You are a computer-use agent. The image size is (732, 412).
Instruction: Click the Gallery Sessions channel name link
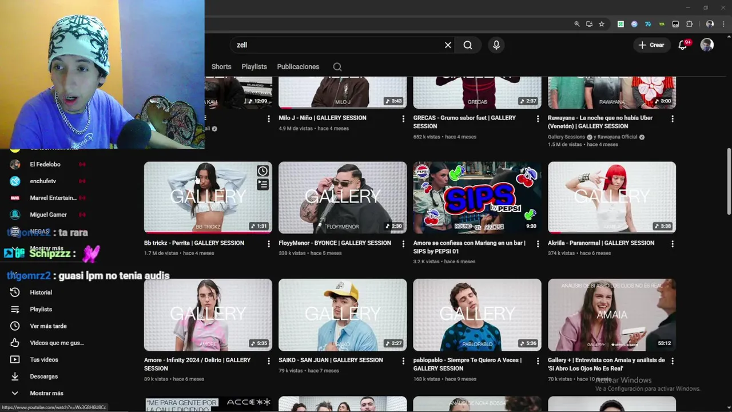pyautogui.click(x=566, y=137)
